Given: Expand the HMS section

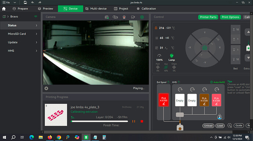Looking at the screenshot, I should click(20, 51).
